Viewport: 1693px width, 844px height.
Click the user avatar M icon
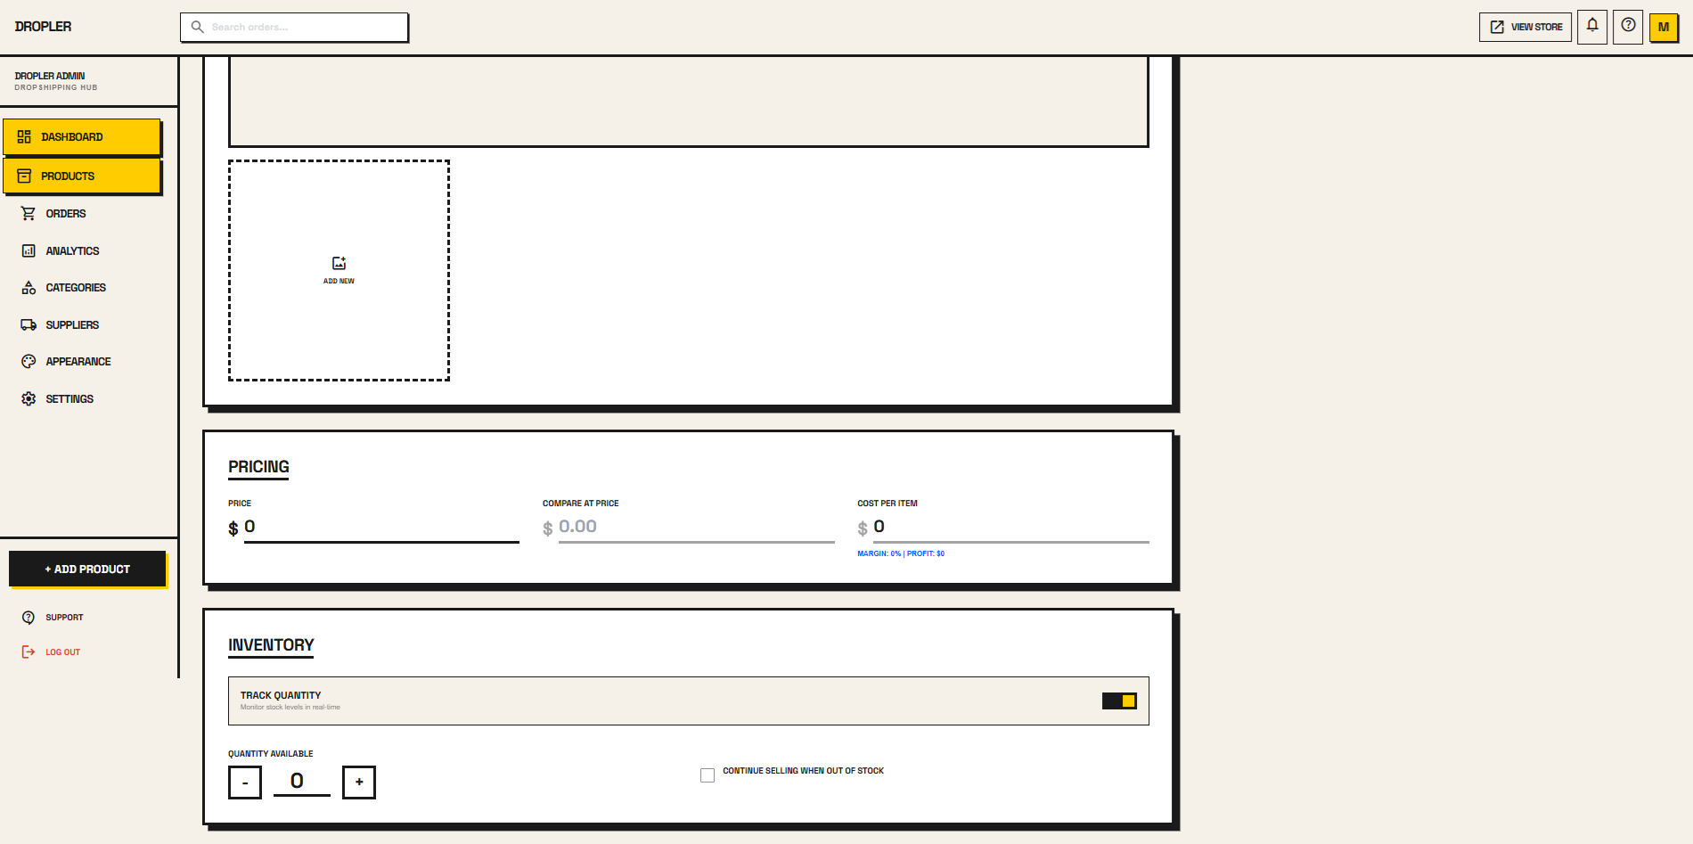(x=1663, y=27)
